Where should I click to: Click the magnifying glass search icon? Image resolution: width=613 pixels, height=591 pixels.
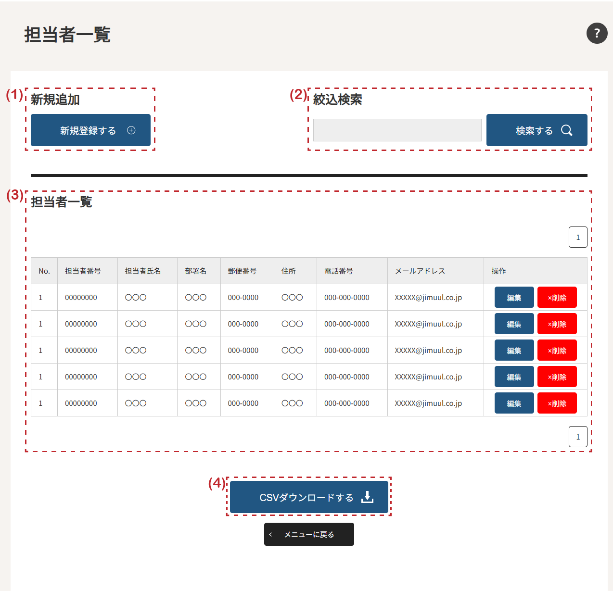(566, 130)
